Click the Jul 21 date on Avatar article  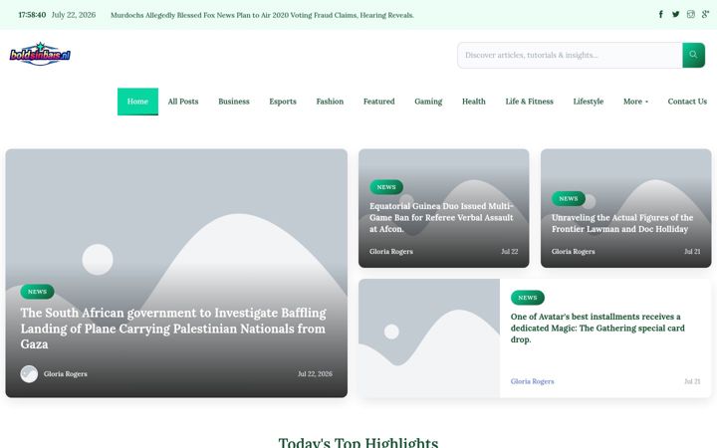(x=692, y=381)
